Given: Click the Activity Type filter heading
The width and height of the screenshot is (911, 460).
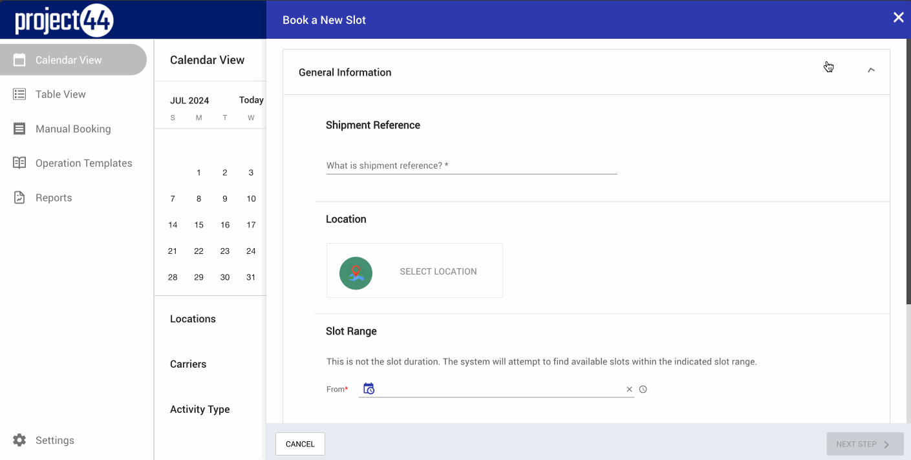Looking at the screenshot, I should pos(200,410).
